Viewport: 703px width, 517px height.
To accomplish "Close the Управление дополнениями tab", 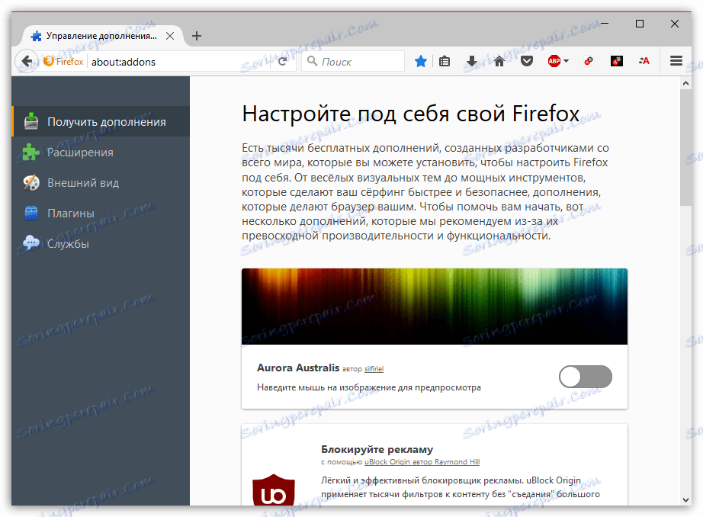I will 170,36.
